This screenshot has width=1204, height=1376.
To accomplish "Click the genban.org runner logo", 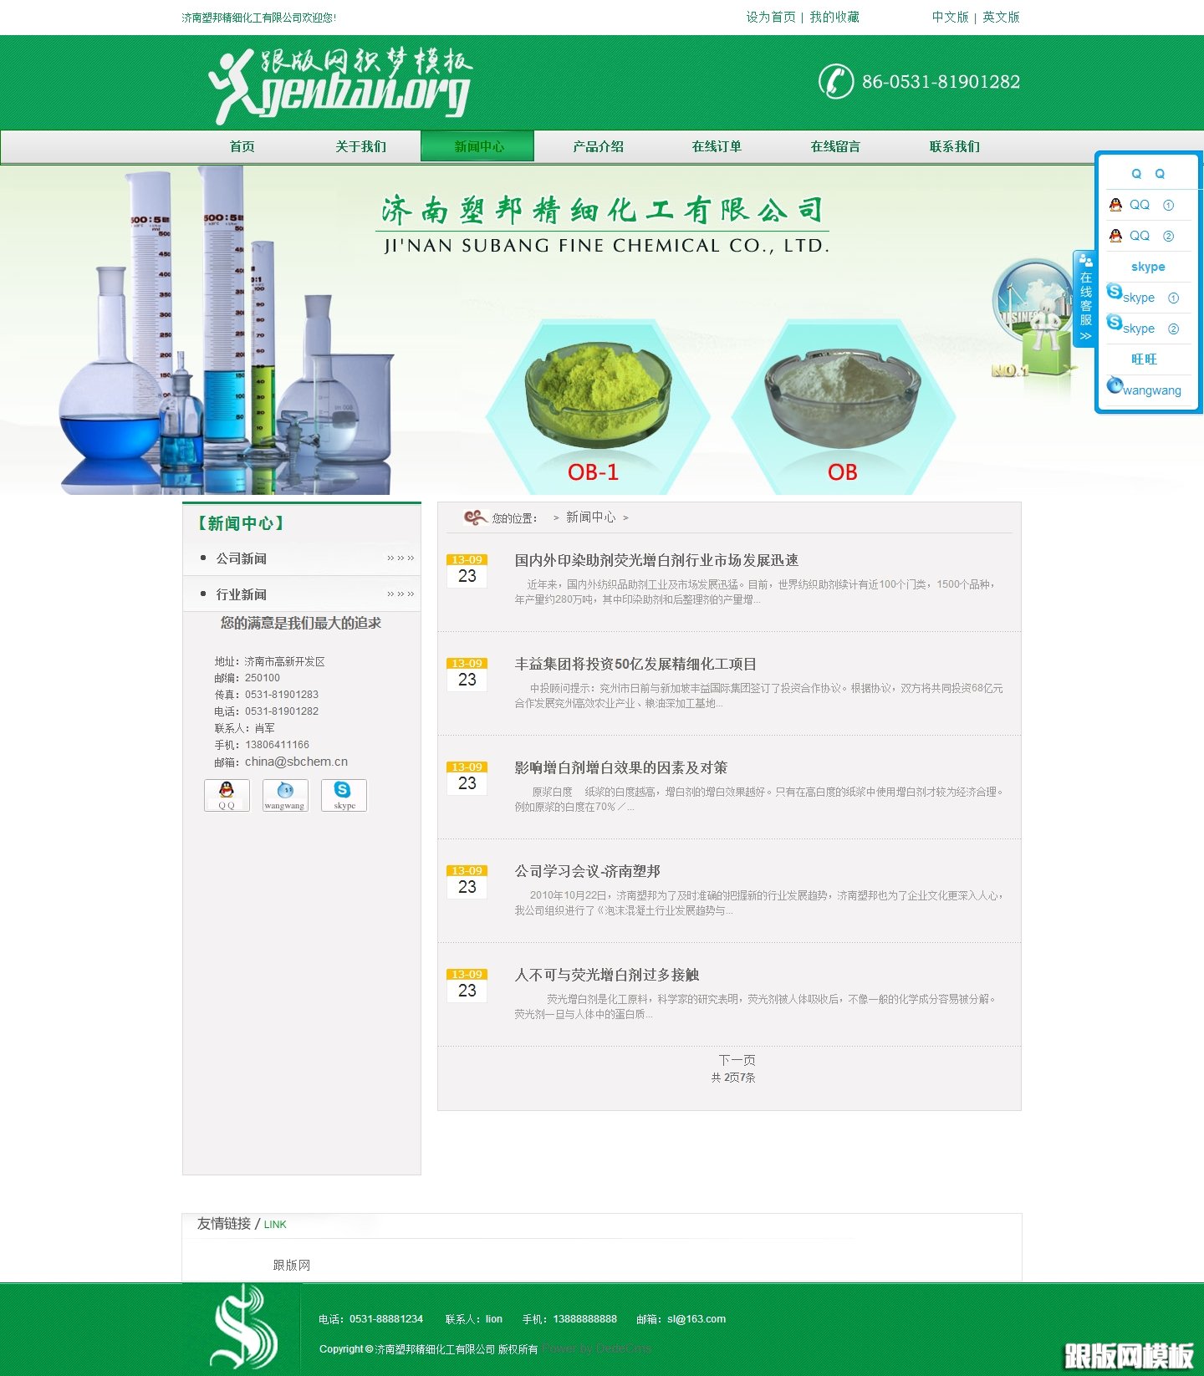I will (340, 85).
